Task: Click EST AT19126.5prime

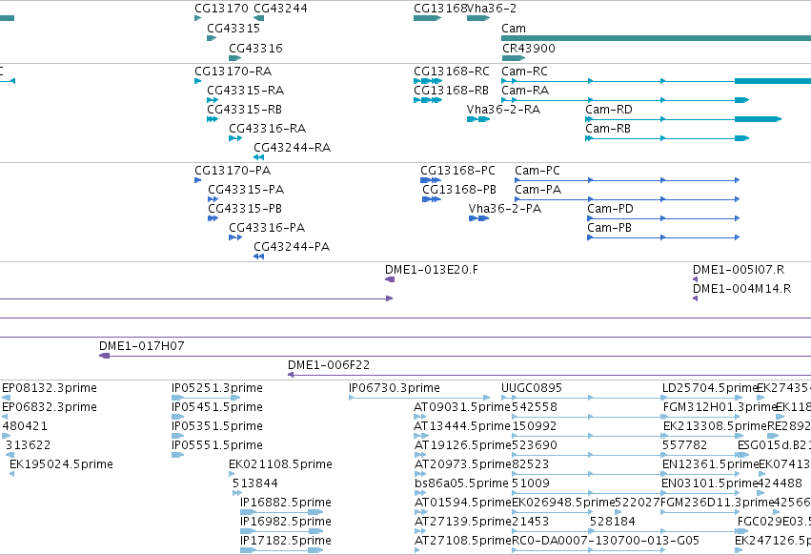Action: click(x=462, y=445)
